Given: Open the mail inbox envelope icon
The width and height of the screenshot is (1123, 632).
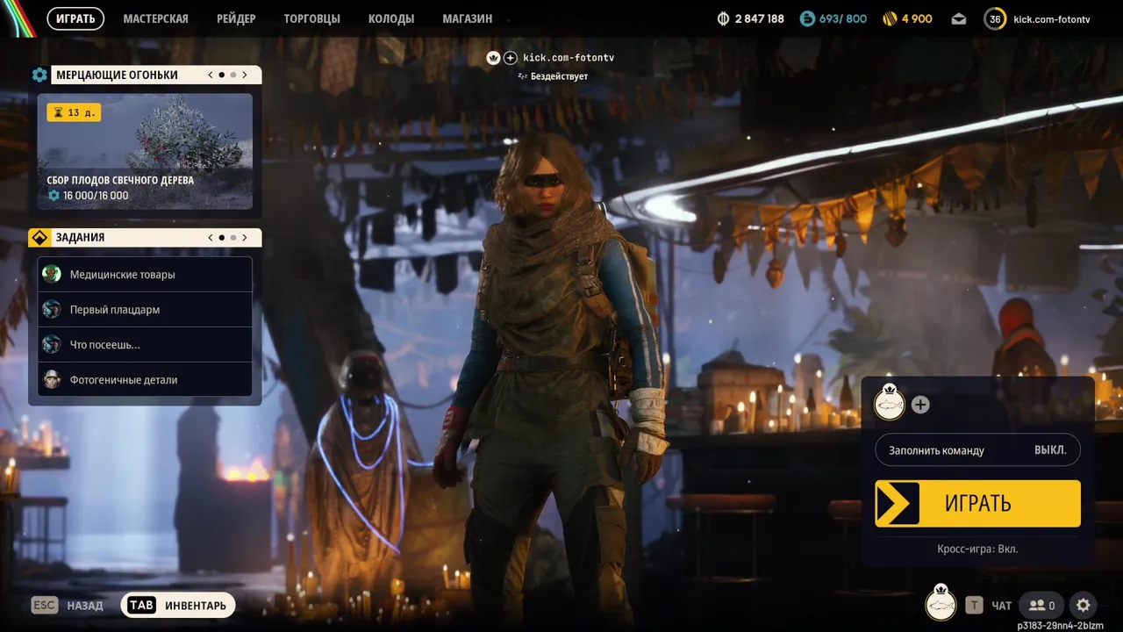Looking at the screenshot, I should point(959,18).
